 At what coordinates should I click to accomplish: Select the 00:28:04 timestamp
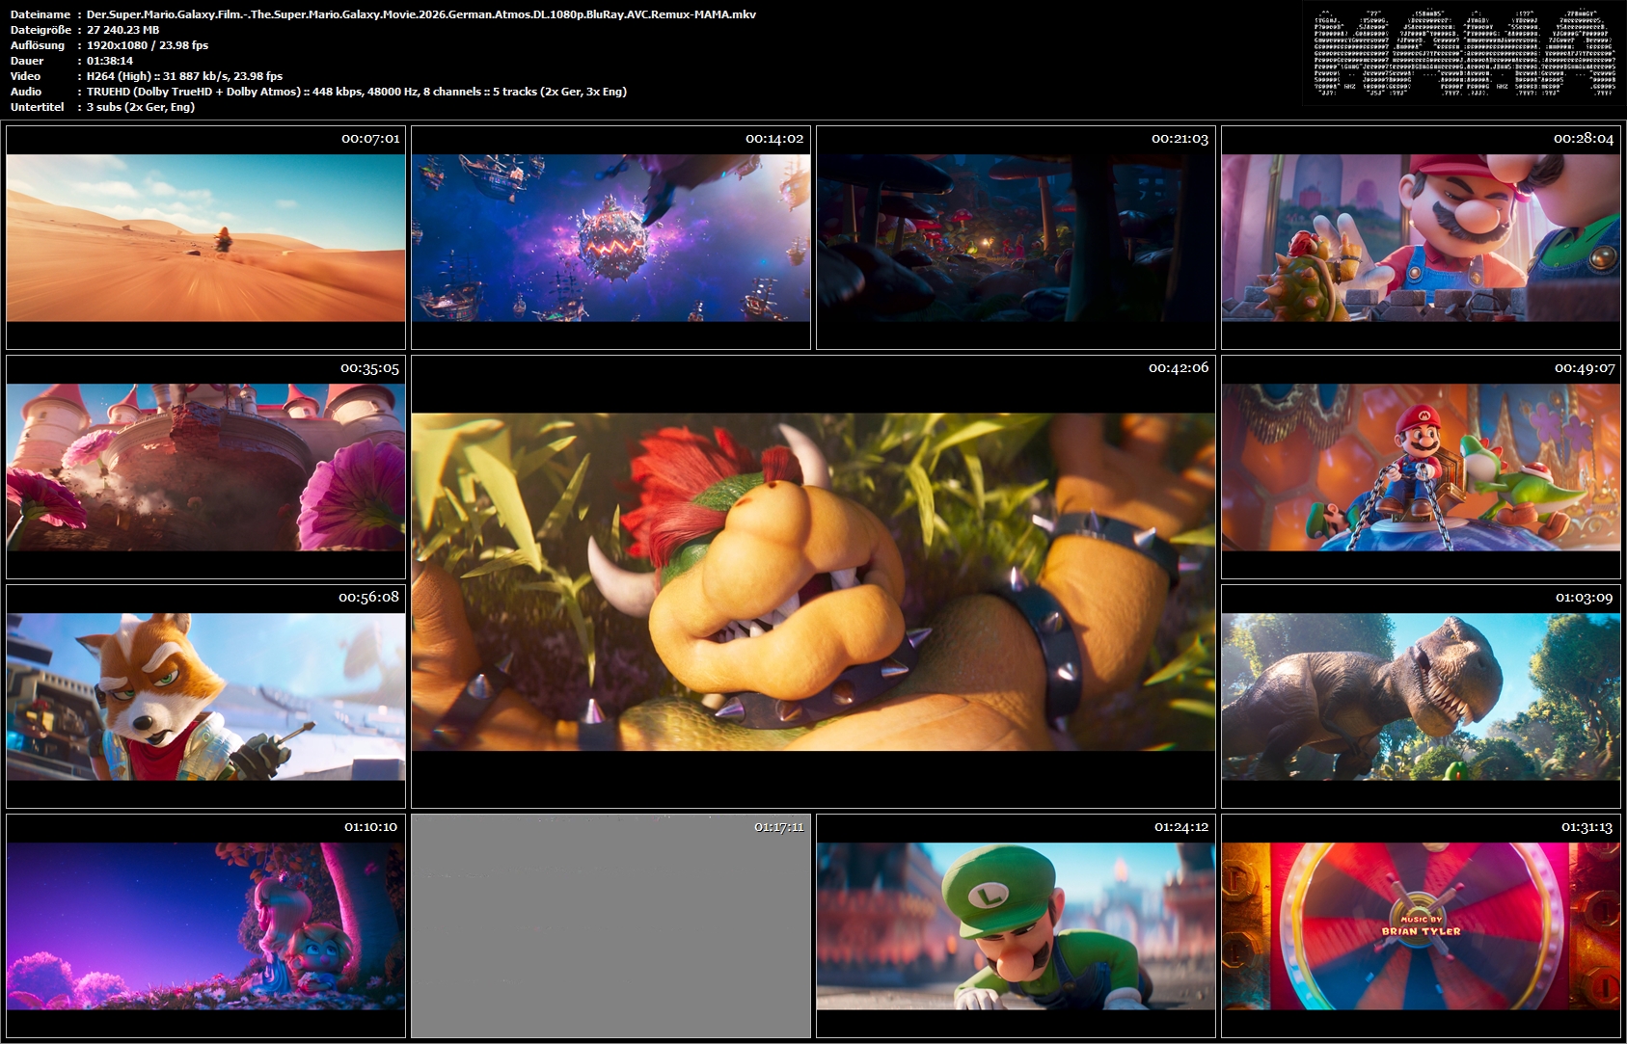click(1584, 139)
